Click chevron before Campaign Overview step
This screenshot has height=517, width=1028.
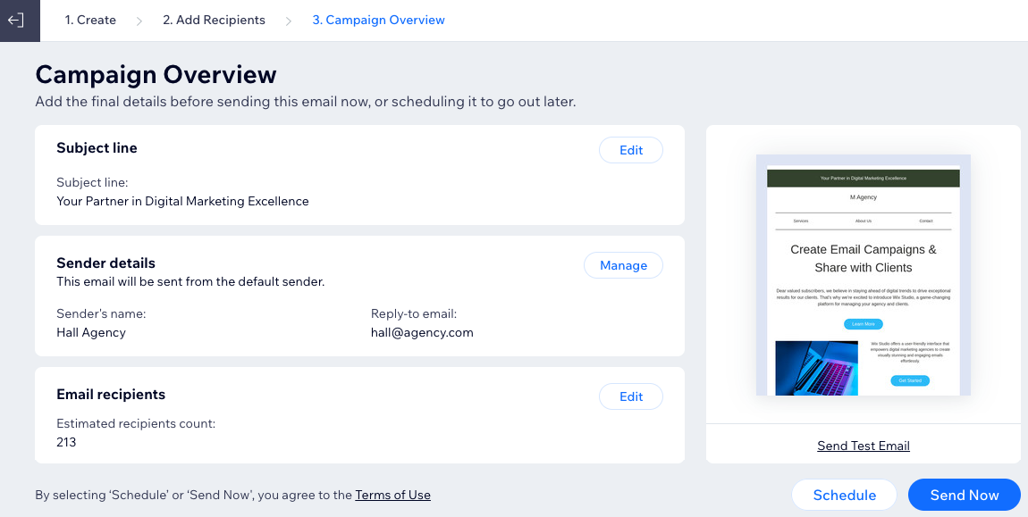[x=289, y=21]
